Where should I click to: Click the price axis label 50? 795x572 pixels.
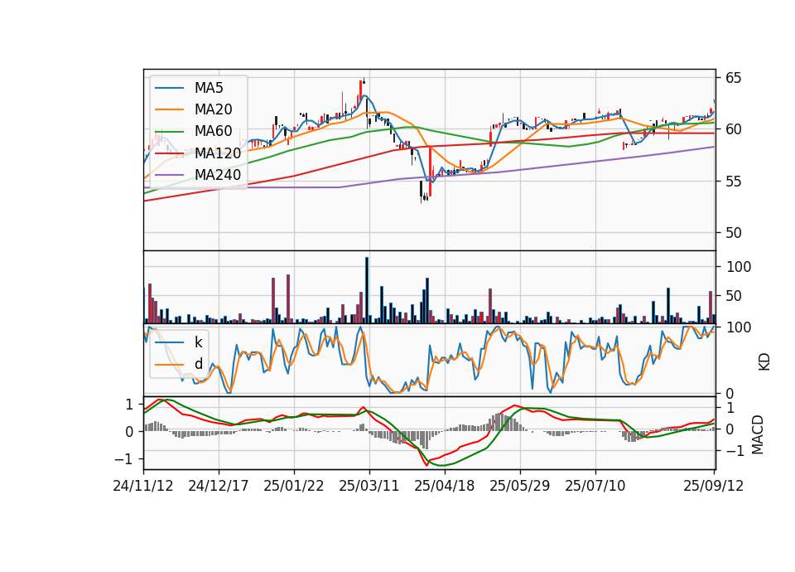(x=733, y=233)
